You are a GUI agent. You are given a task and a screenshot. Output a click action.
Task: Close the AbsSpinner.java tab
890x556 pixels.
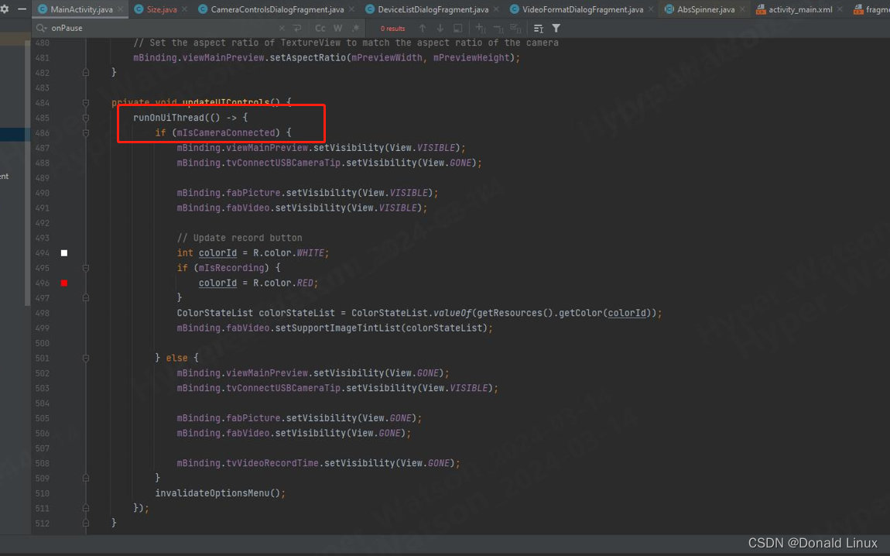pyautogui.click(x=742, y=9)
